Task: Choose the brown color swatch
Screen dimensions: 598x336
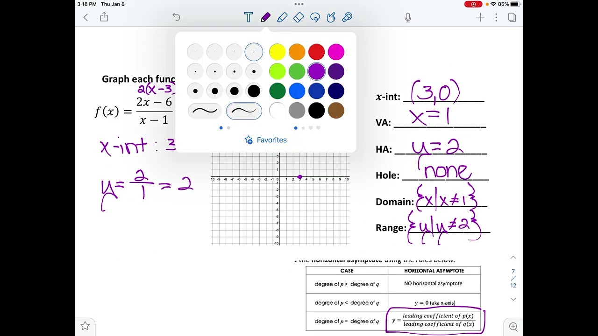Action: pos(336,111)
